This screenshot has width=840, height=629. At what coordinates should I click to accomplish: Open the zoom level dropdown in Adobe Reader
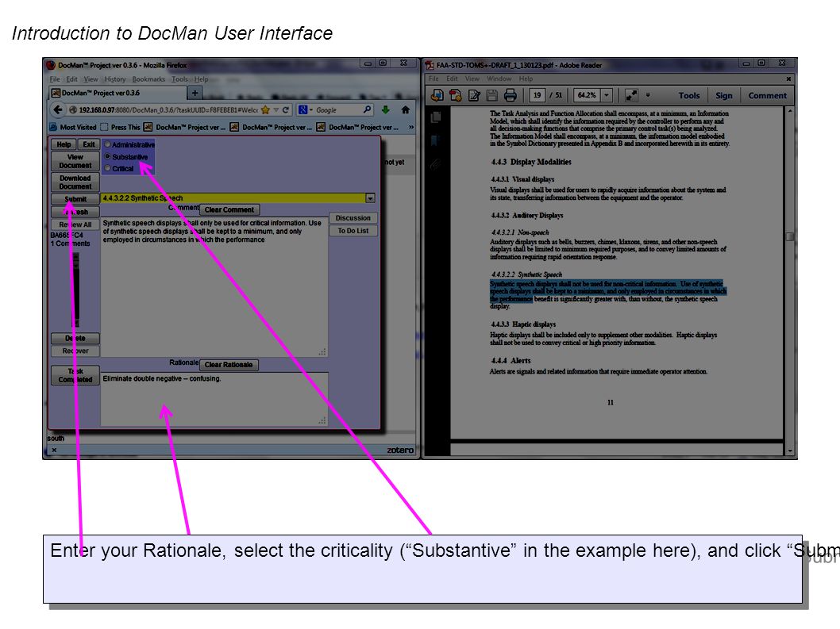point(607,95)
